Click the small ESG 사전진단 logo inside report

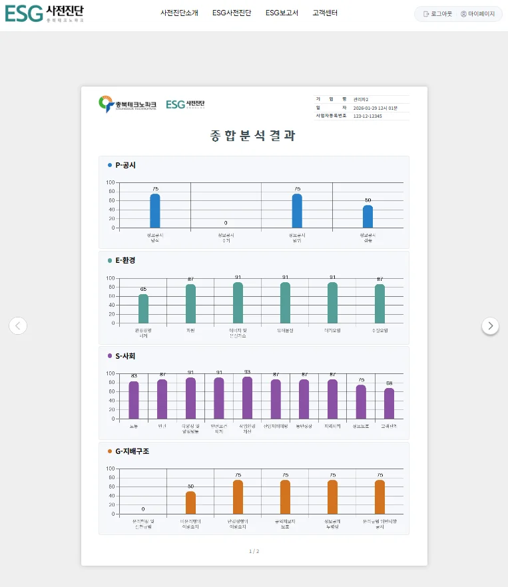coord(186,104)
